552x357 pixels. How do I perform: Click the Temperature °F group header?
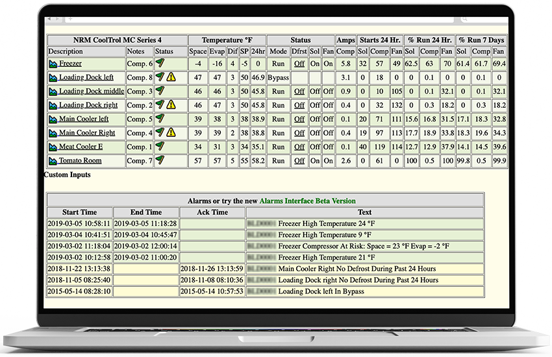click(x=227, y=40)
